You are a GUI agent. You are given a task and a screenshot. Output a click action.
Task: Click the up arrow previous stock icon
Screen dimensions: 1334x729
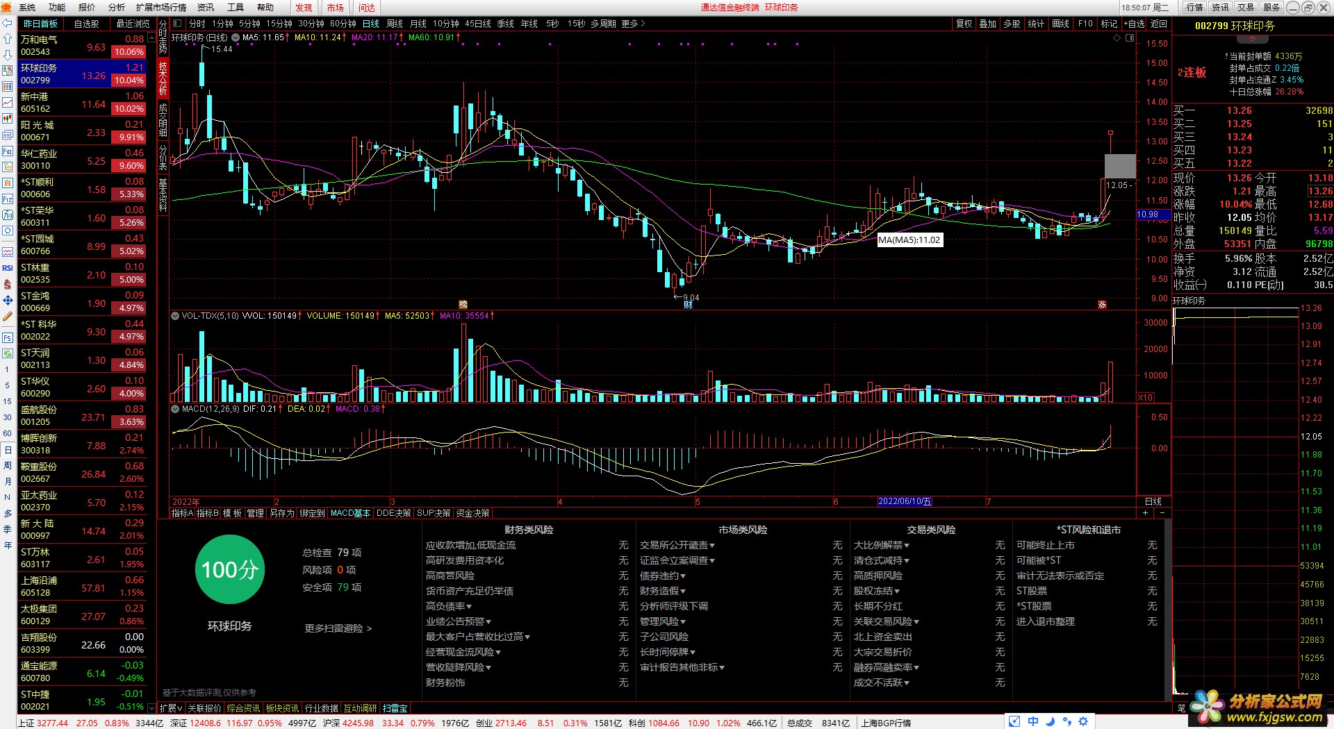[x=8, y=39]
